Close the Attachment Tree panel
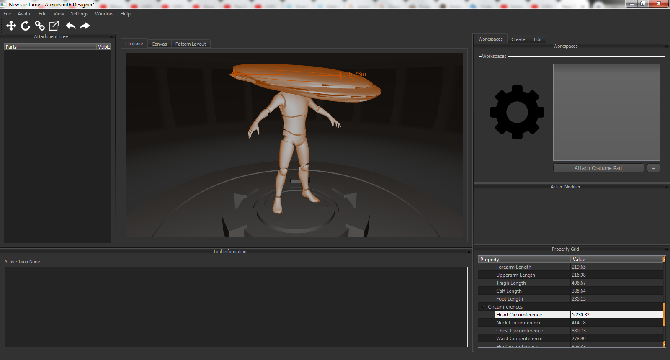The width and height of the screenshot is (670, 360). [111, 37]
